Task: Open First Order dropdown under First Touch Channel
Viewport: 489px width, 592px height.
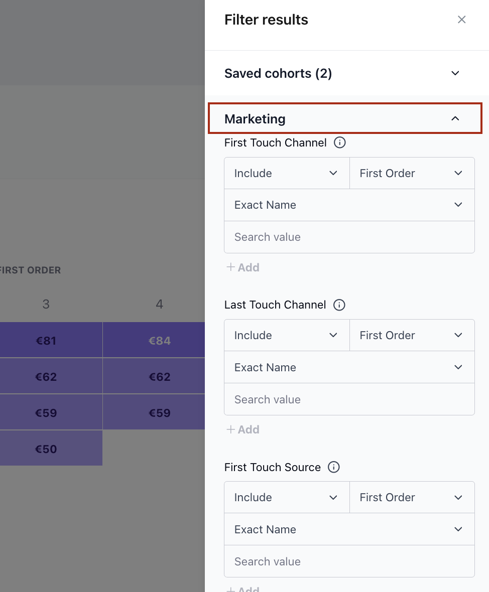Action: click(412, 174)
